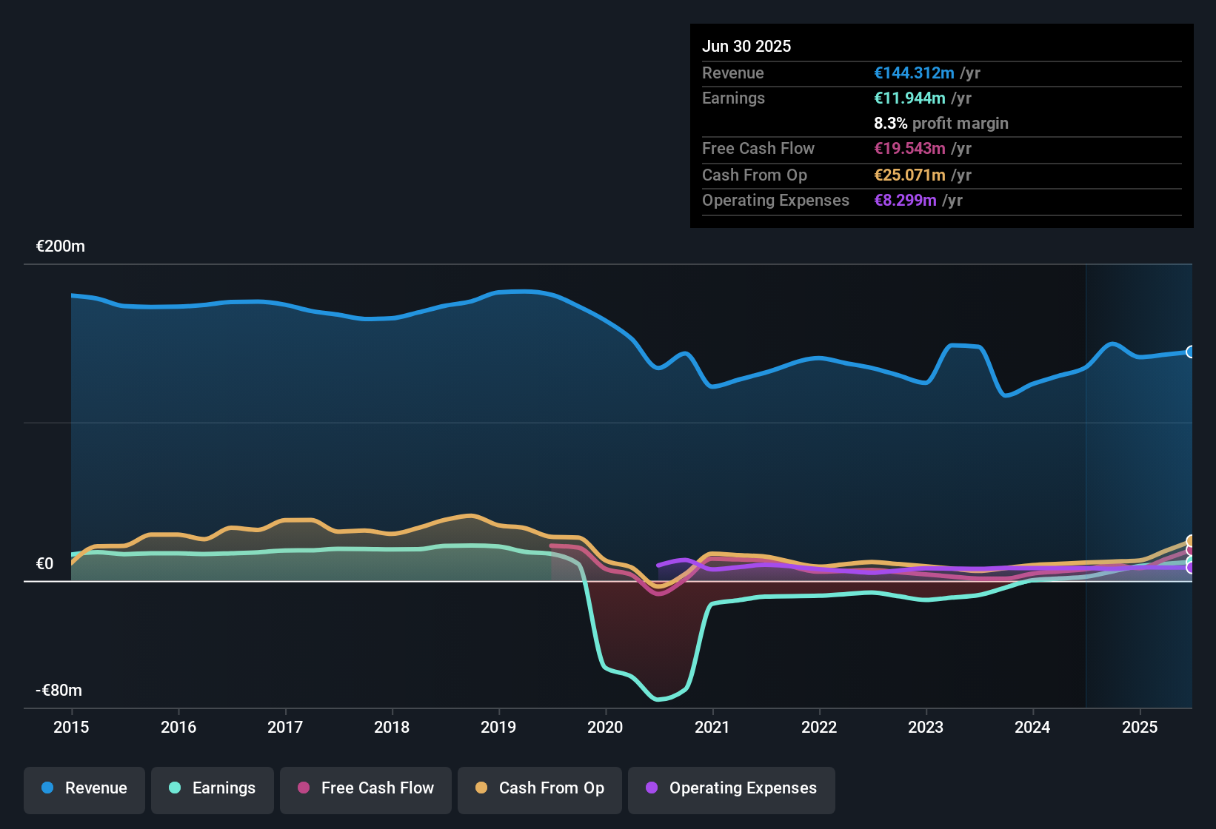Select the Cash From Op legend entry

coord(539,789)
